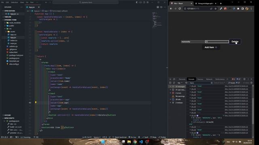Open the Chrome profile avatar
The width and height of the screenshot is (259, 145).
click(247, 8)
